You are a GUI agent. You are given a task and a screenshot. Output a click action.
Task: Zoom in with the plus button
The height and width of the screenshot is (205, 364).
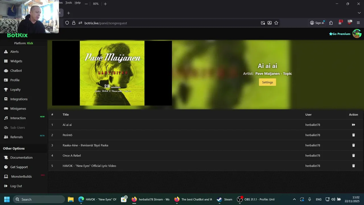click(x=105, y=4)
